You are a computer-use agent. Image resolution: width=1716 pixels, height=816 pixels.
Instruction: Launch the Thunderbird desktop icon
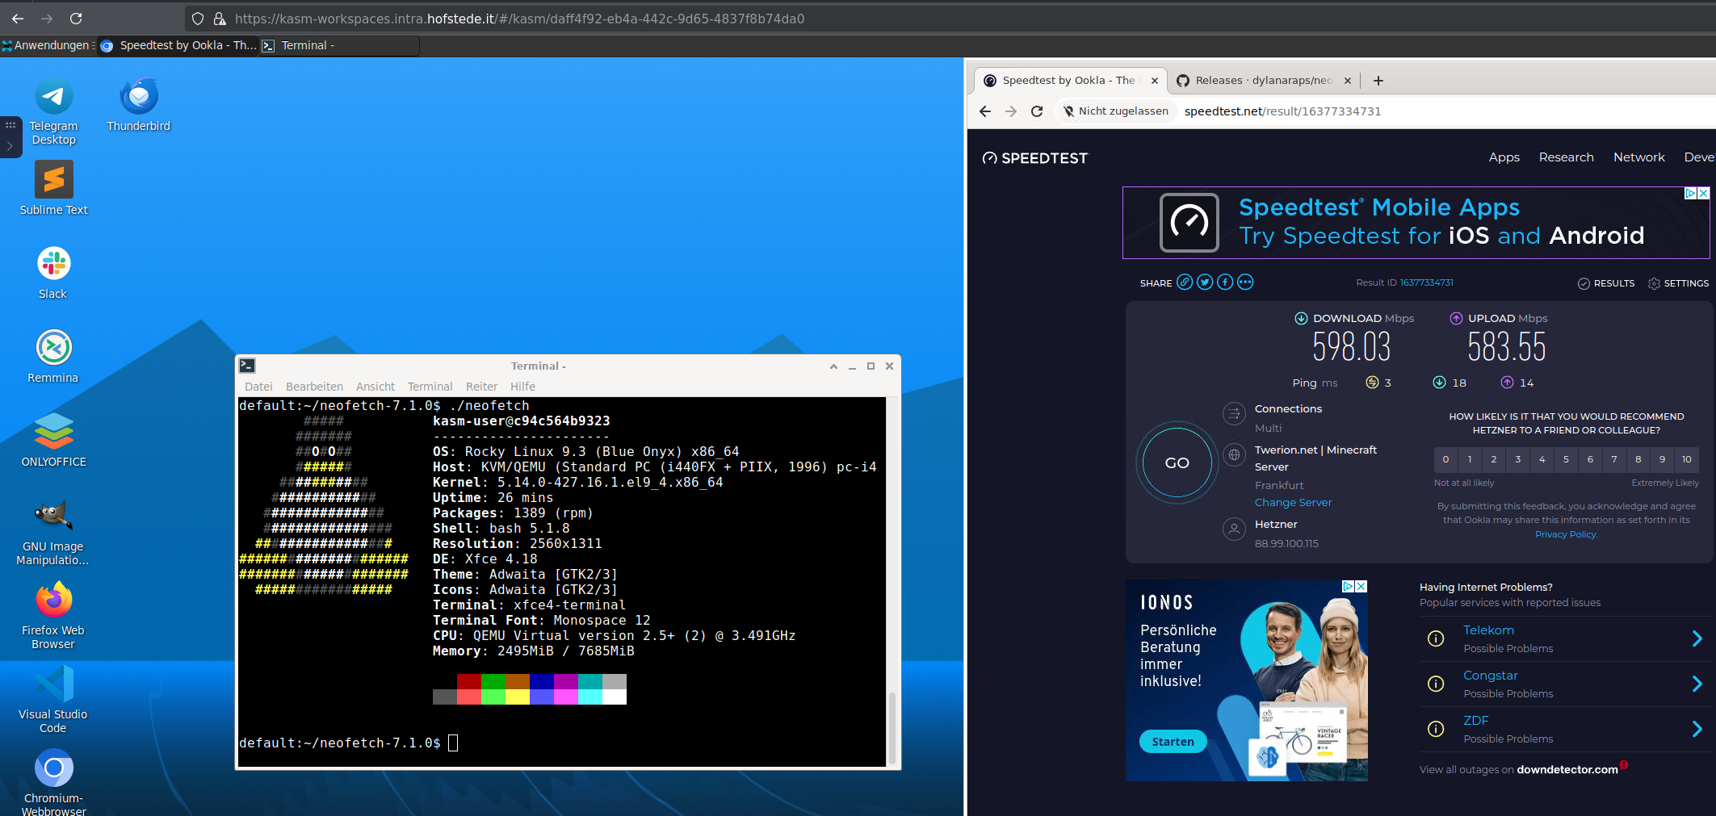click(138, 98)
